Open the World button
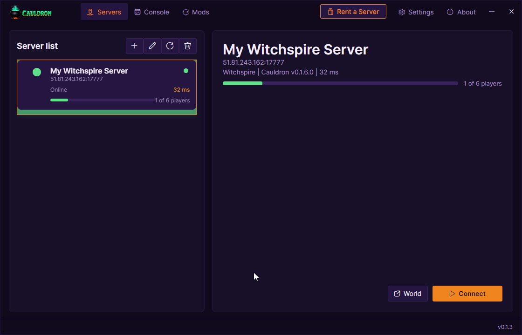Viewport: 522px width, 335px height. (408, 294)
